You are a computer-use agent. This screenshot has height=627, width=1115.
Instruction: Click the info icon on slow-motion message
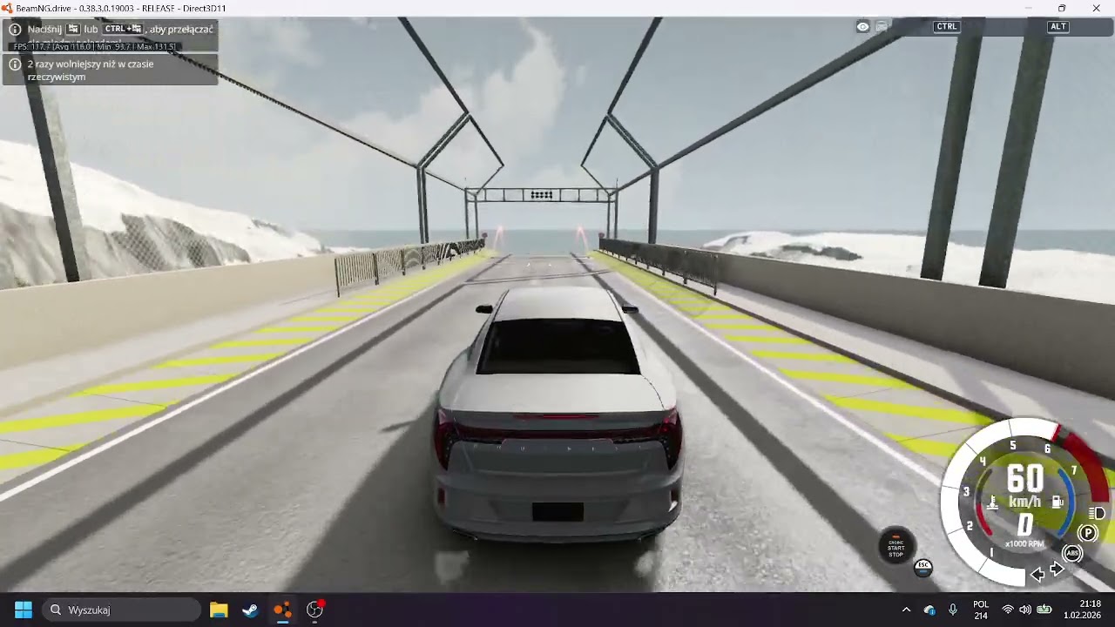(15, 64)
